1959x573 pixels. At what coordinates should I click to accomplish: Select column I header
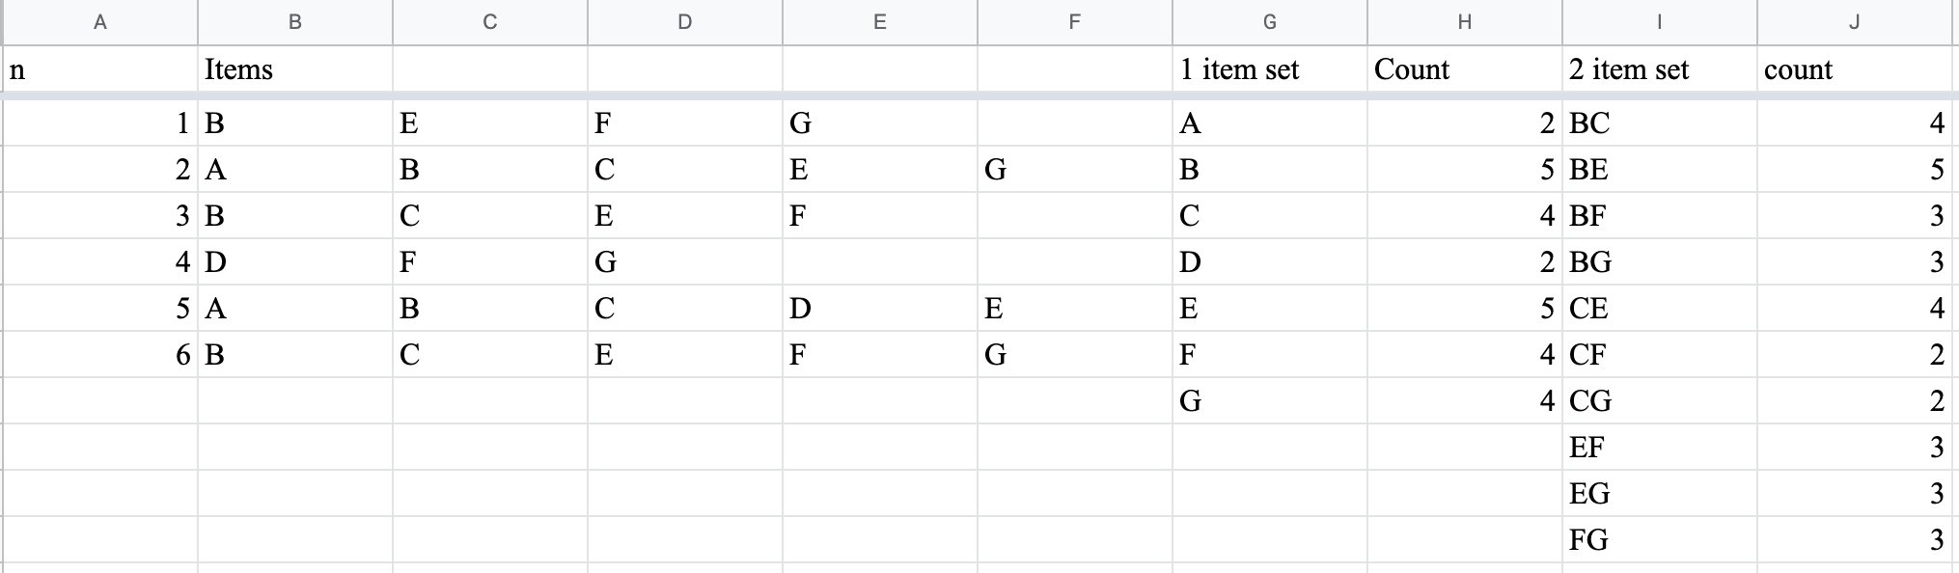(1660, 22)
